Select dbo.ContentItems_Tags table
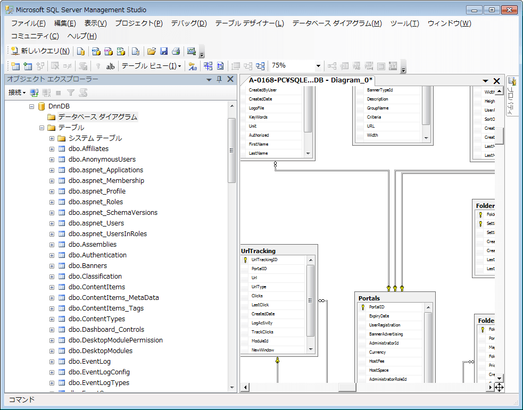This screenshot has width=523, height=410. [106, 308]
